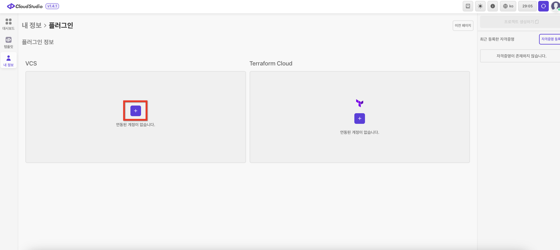Click the 29:05 session timer
The height and width of the screenshot is (250, 560).
pos(527,6)
